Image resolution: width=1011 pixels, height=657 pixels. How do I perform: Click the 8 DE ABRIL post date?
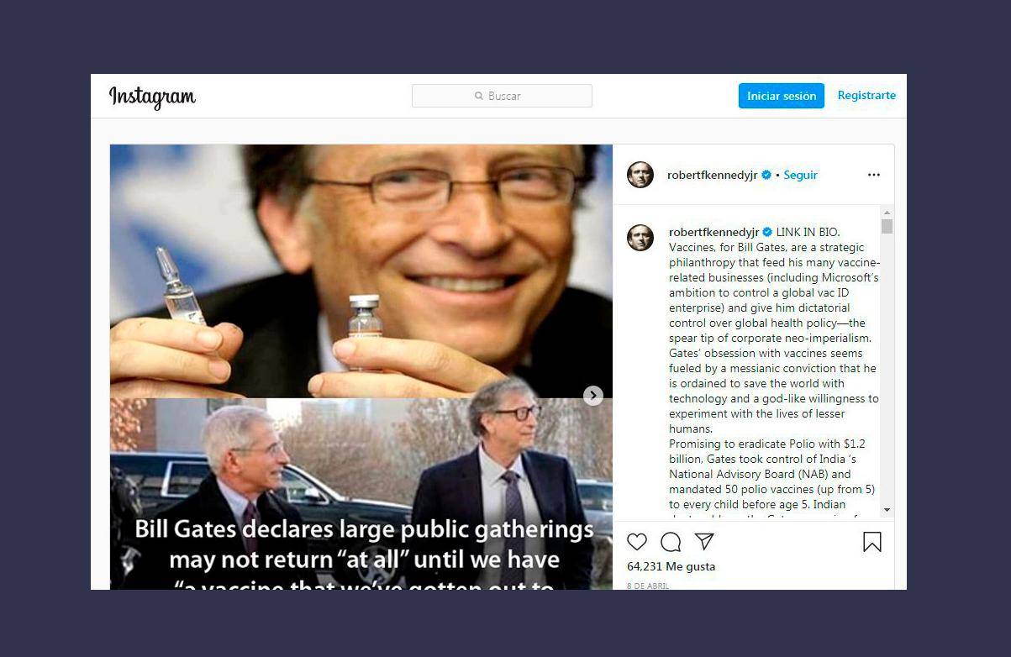click(x=648, y=586)
